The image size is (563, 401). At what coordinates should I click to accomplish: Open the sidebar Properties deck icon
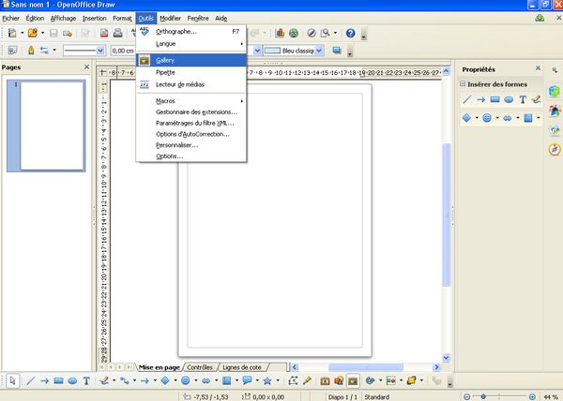click(x=555, y=91)
